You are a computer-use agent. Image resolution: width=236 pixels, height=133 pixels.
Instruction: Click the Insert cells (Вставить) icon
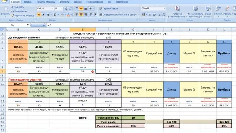point(218,8)
